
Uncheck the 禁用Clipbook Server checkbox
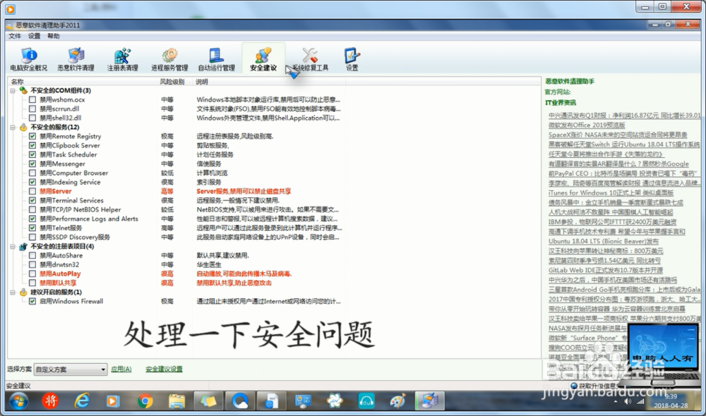(32, 145)
